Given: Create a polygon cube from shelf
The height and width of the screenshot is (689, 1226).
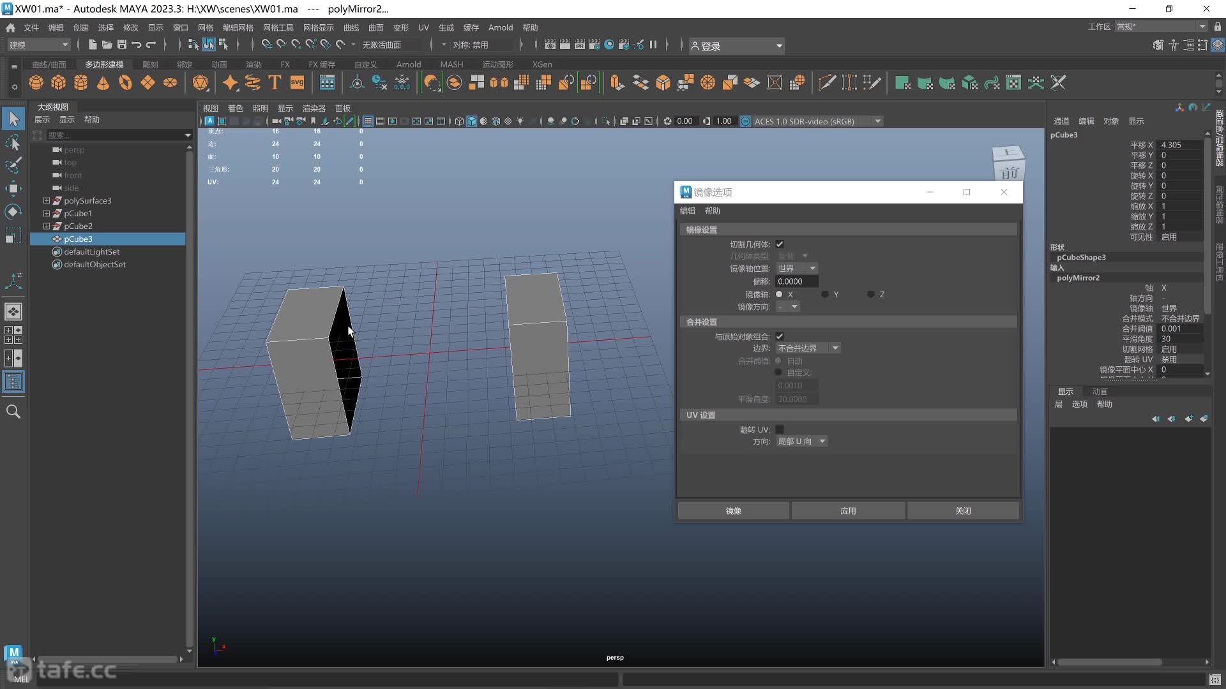Looking at the screenshot, I should coord(59,83).
